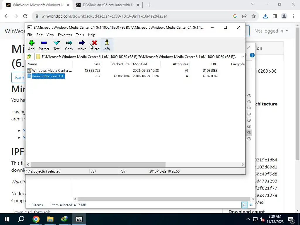Reload the Chrome page

click(x=25, y=16)
